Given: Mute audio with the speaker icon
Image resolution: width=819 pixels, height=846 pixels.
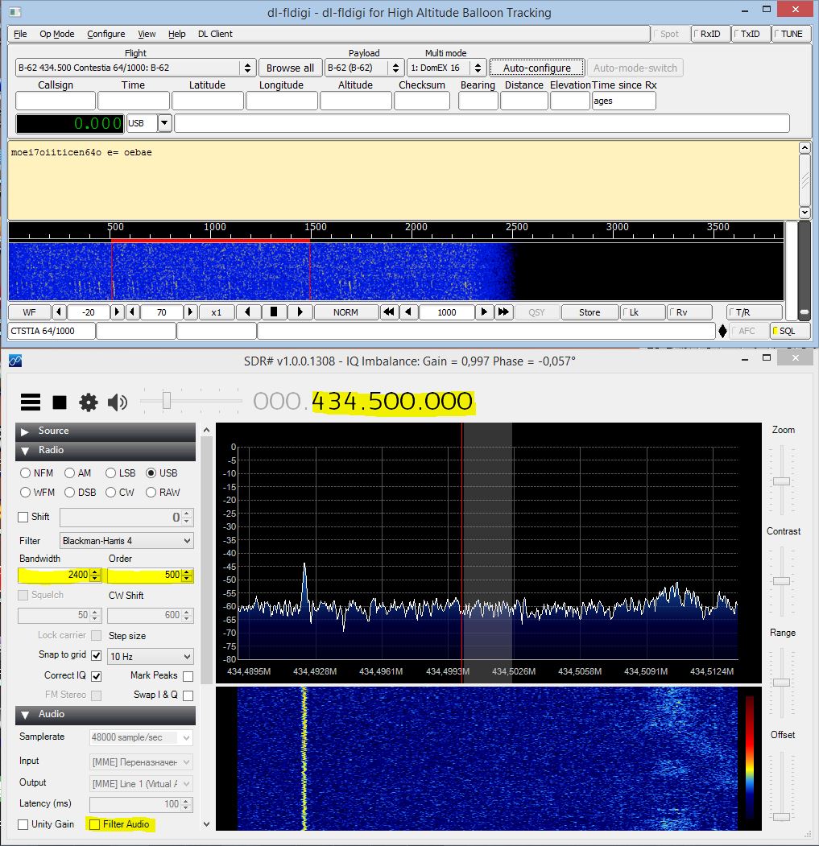Looking at the screenshot, I should pos(118,402).
